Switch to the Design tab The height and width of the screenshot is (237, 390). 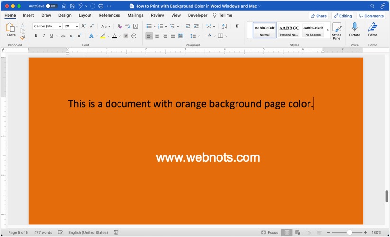(x=65, y=15)
